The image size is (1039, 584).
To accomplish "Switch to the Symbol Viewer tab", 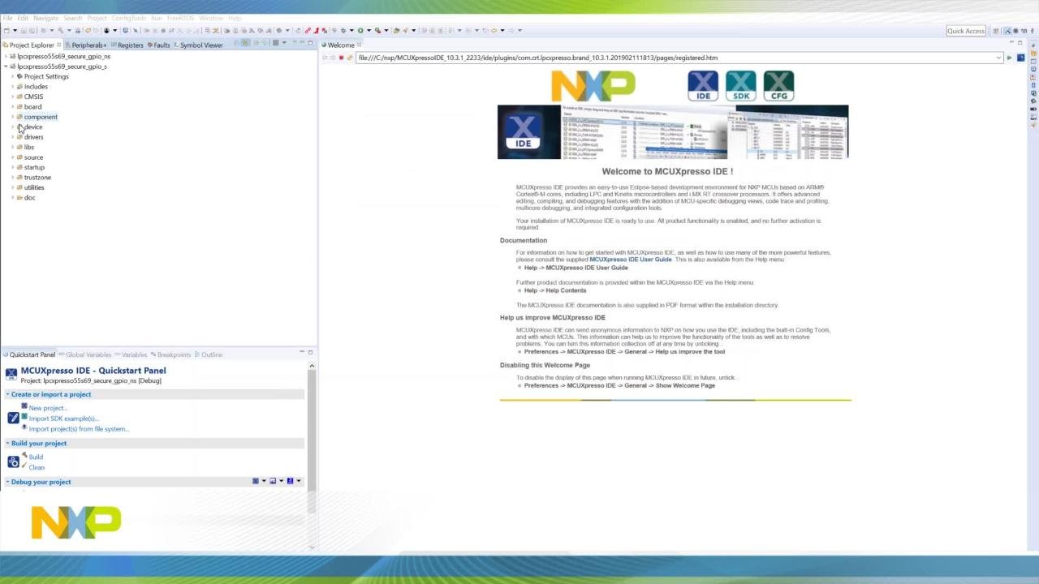I will pos(197,45).
